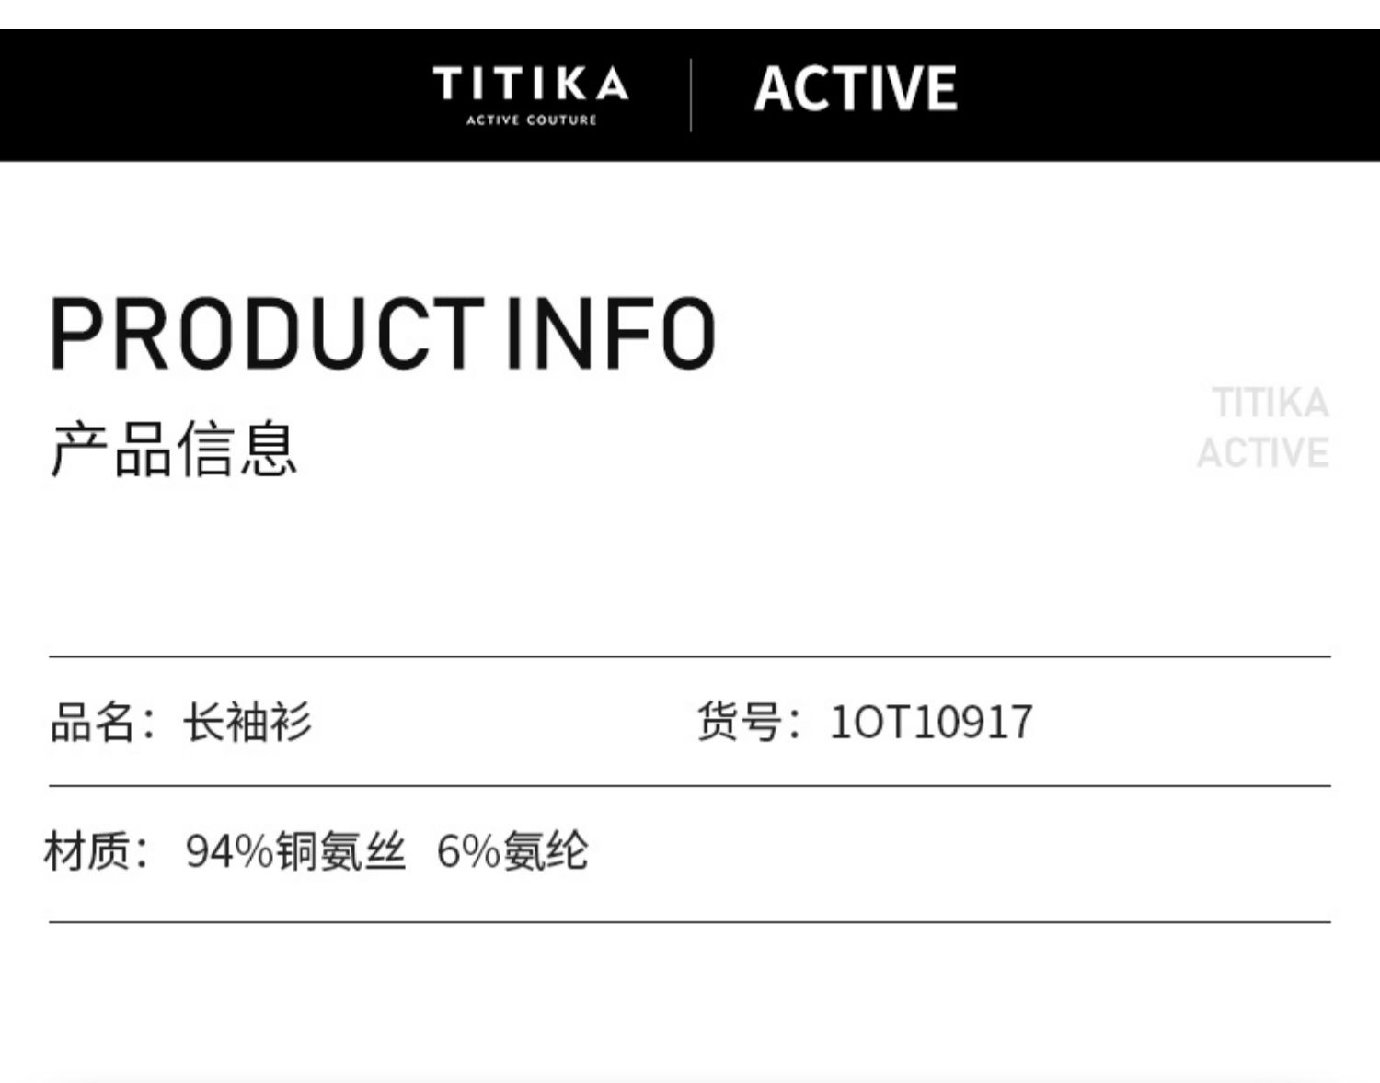Select the product name 长袖衫
Viewport: 1380px width, 1083px height.
(247, 722)
